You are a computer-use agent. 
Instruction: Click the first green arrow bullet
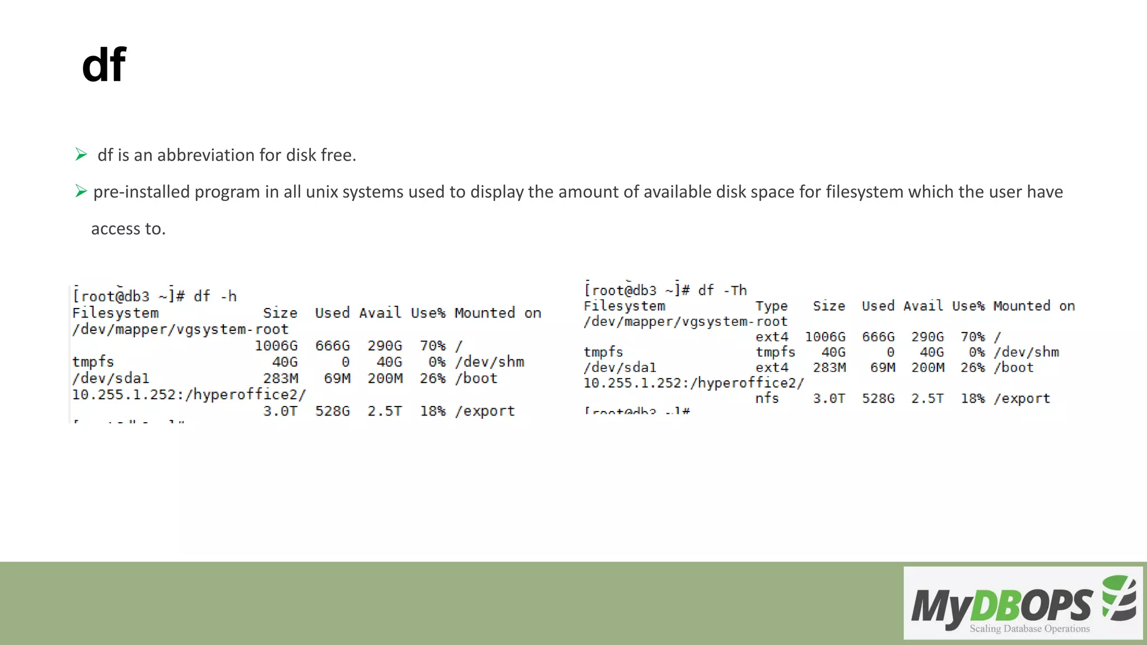click(81, 155)
